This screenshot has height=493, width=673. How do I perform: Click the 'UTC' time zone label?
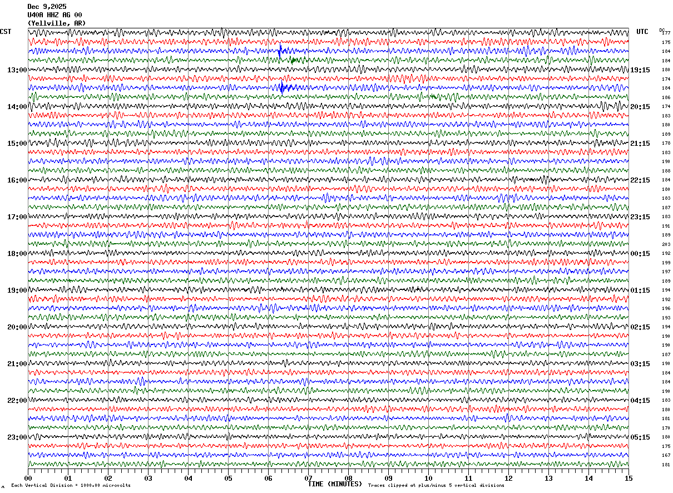[642, 32]
